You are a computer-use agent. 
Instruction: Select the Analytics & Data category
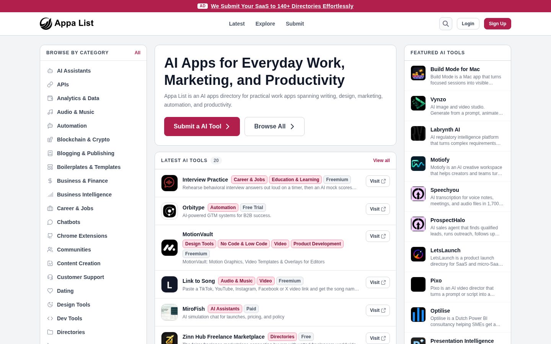point(93,98)
